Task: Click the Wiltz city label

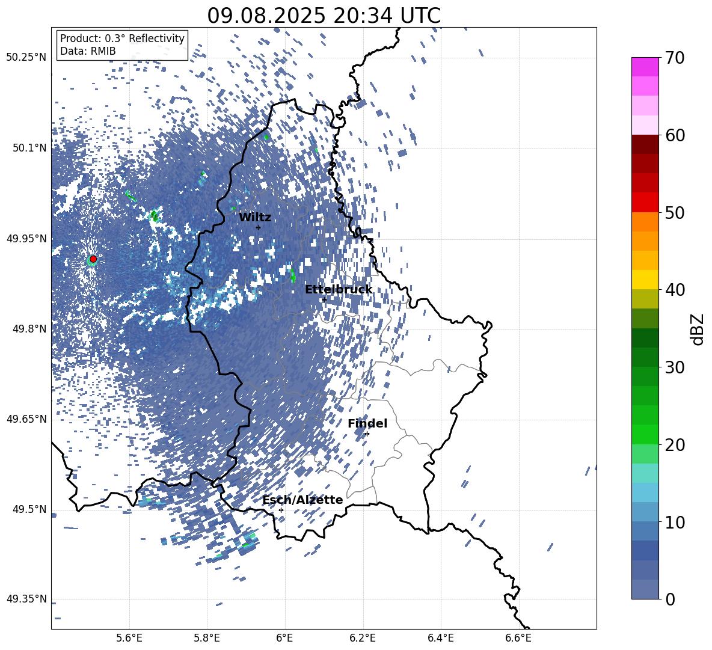Action: [255, 218]
